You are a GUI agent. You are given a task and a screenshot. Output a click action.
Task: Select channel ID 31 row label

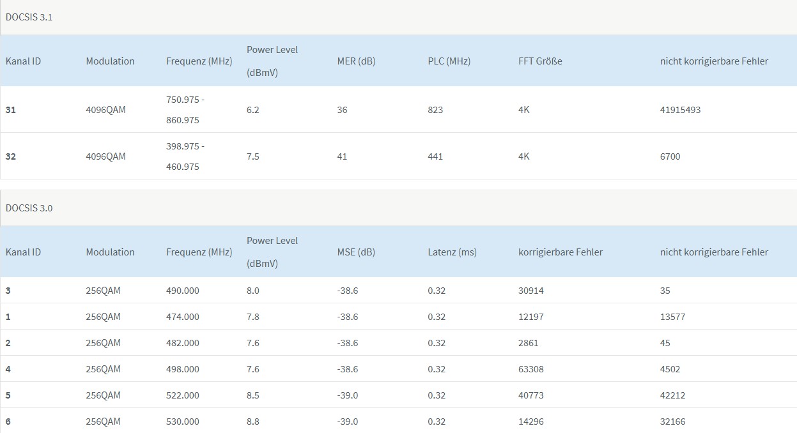[x=11, y=110]
